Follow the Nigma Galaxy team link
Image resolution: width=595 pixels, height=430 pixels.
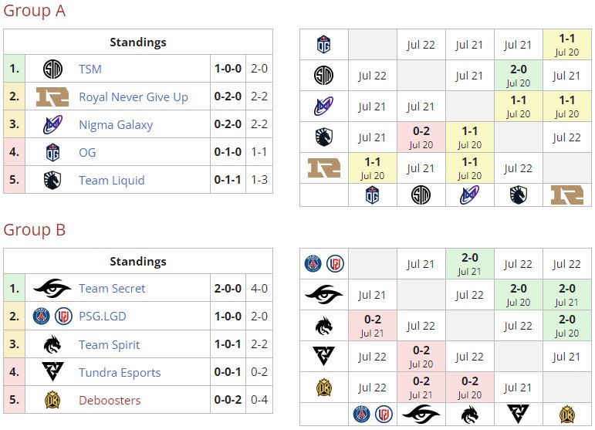click(116, 125)
